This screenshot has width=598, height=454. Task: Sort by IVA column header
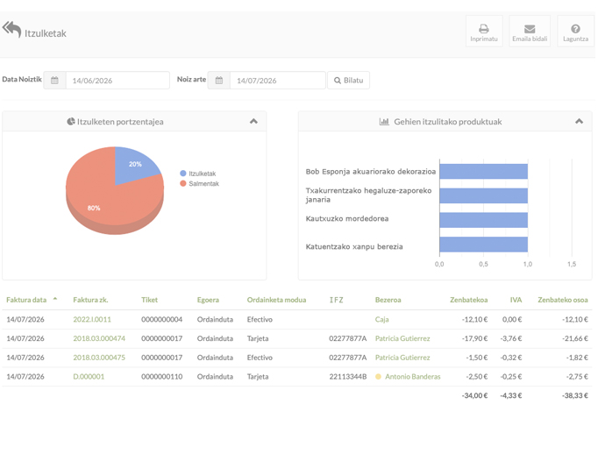click(x=516, y=300)
